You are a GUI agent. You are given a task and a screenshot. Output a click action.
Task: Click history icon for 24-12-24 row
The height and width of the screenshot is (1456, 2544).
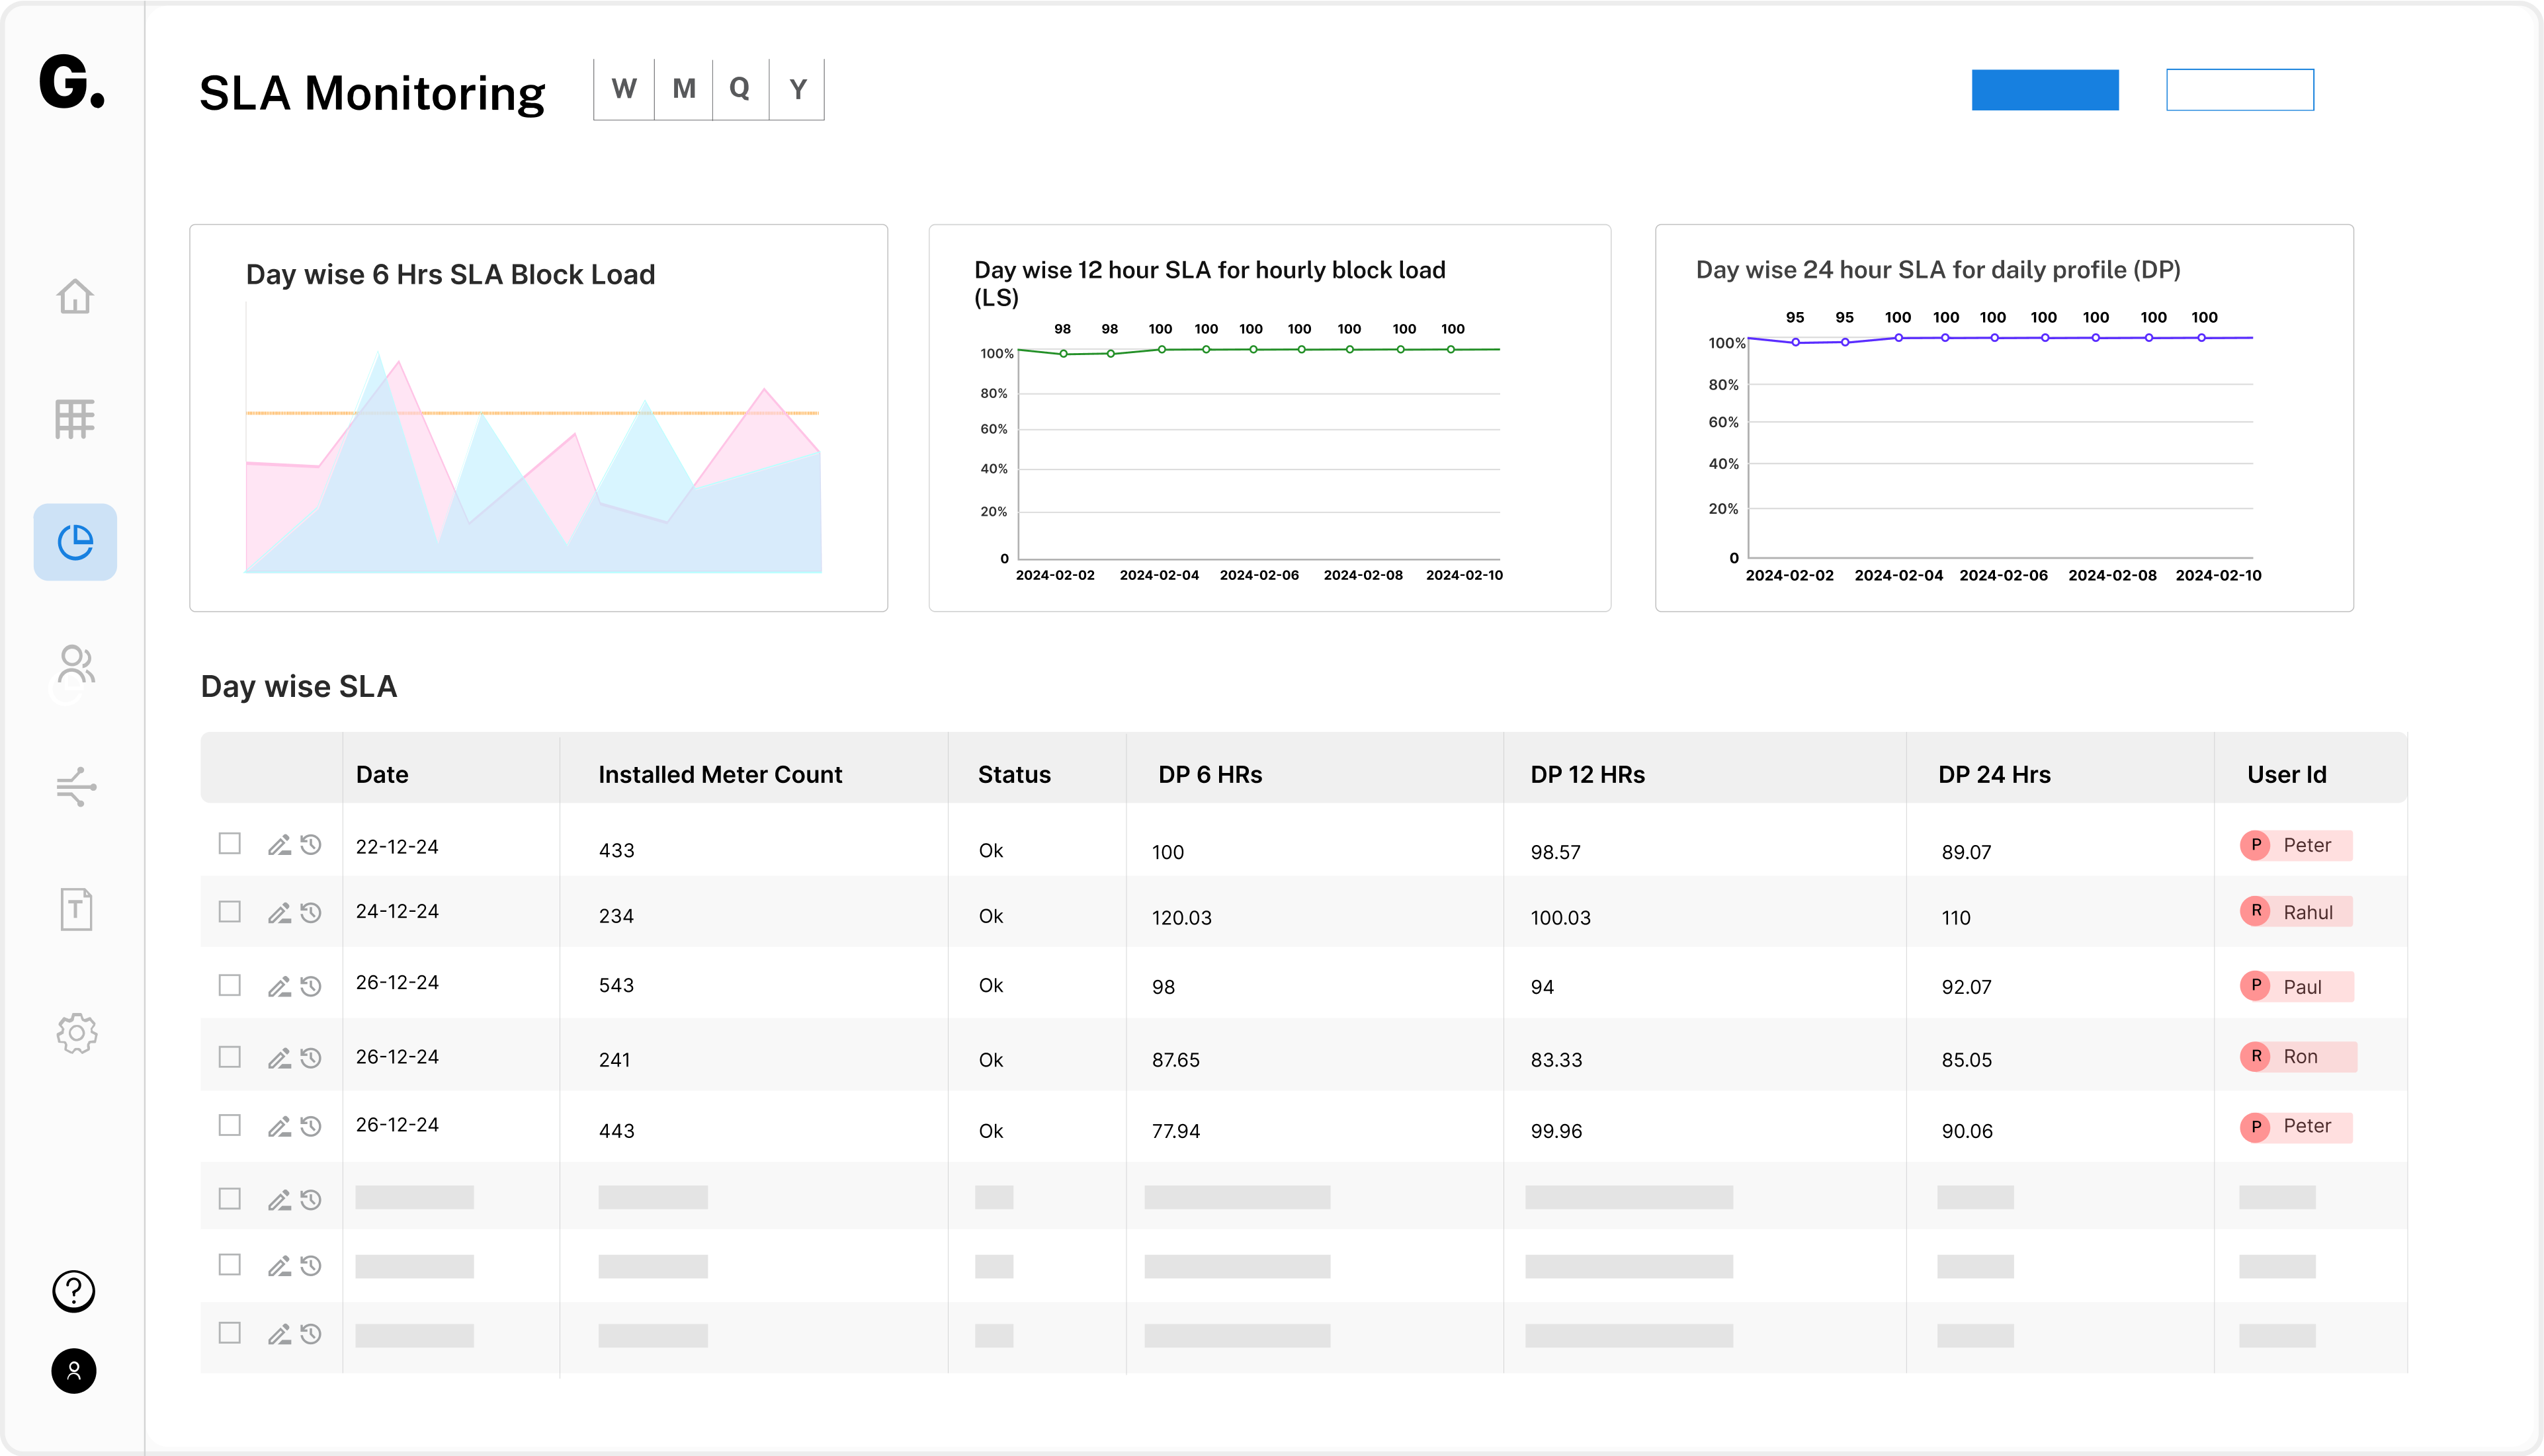coord(311,912)
